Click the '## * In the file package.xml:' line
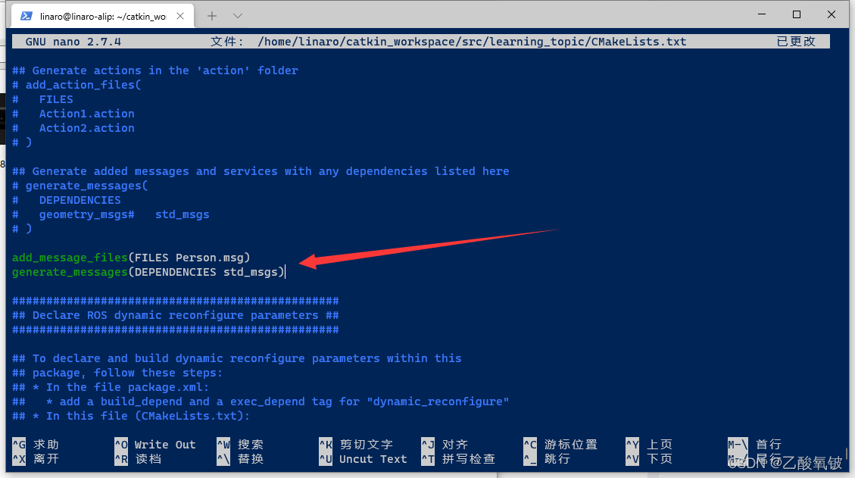The image size is (855, 478). pos(111,387)
